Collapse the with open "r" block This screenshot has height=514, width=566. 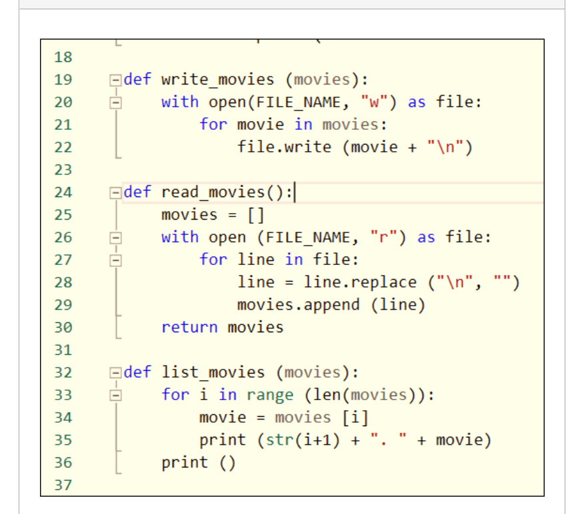115,237
